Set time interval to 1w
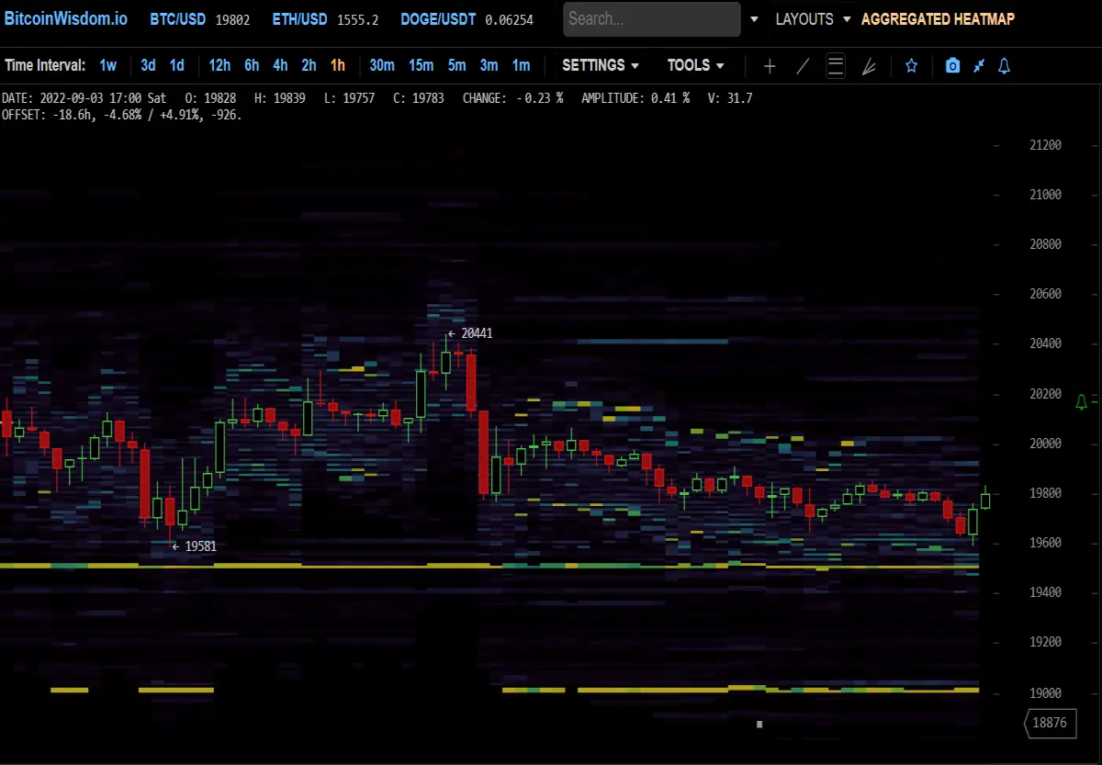Screen dimensions: 1102x765 pyautogui.click(x=108, y=65)
